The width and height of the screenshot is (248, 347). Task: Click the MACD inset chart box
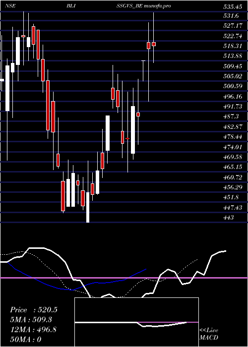click(x=136, y=322)
